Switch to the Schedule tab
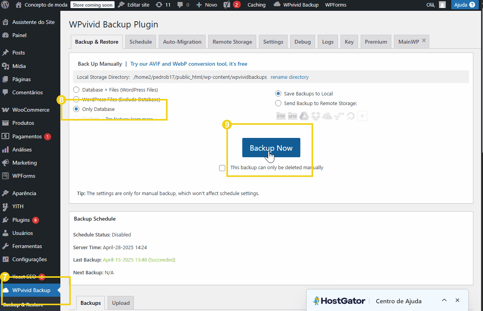Image resolution: width=483 pixels, height=311 pixels. 140,42
